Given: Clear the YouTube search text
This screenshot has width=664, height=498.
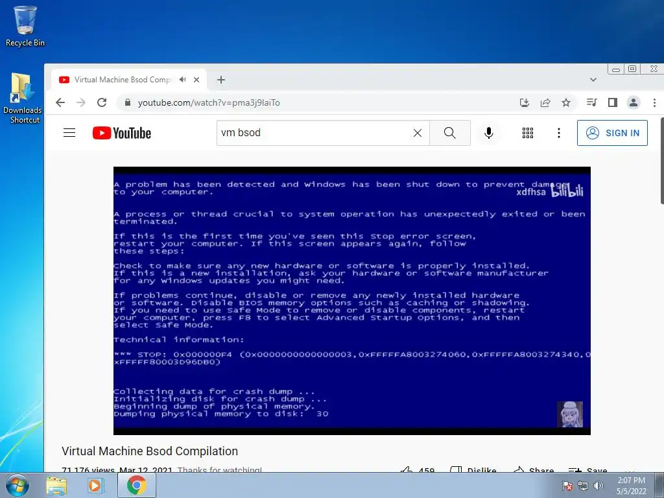Looking at the screenshot, I should [418, 133].
